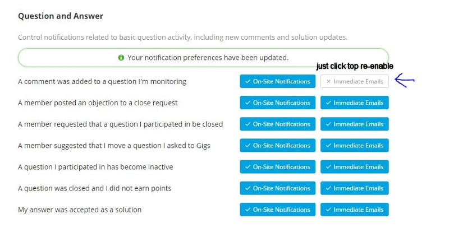
Task: Enable Immediate Emails for monitored question comments
Action: tap(355, 81)
